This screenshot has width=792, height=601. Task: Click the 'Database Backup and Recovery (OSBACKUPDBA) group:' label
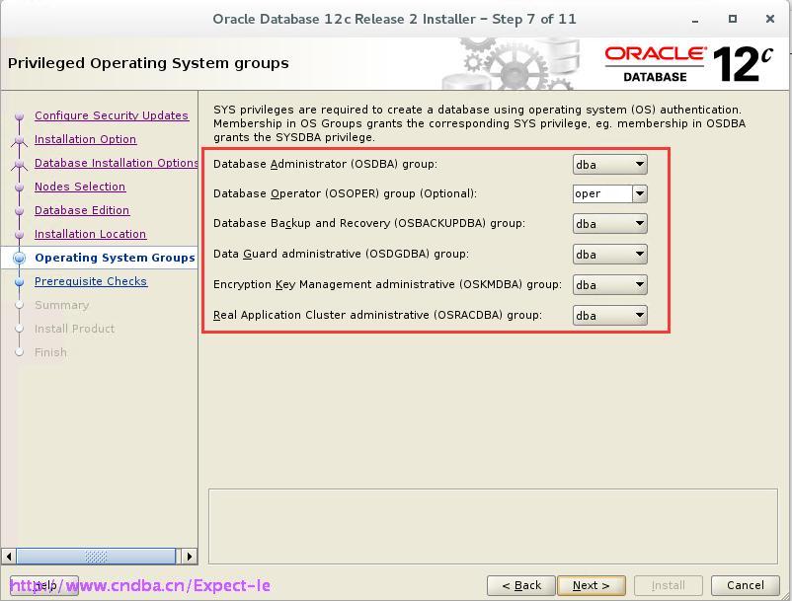coord(369,224)
